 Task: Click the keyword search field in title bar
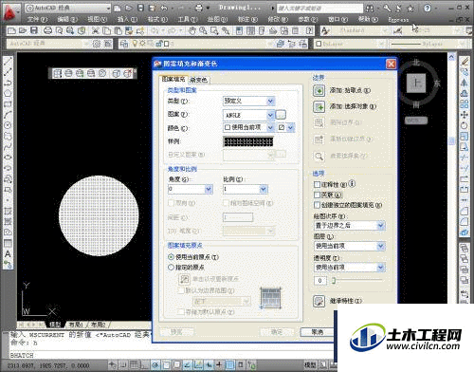click(319, 9)
